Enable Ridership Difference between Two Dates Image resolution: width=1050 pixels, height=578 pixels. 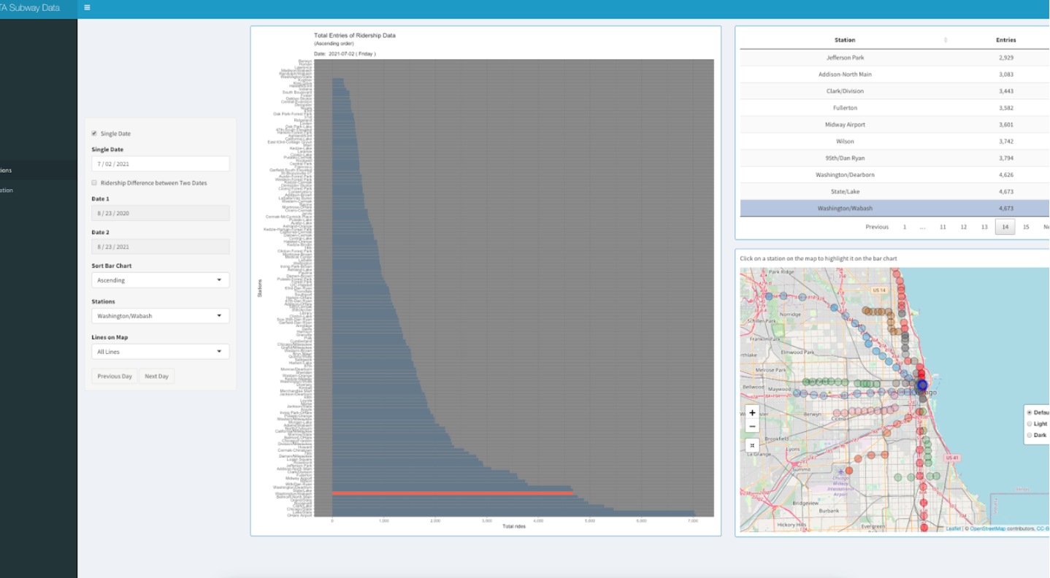tap(94, 182)
